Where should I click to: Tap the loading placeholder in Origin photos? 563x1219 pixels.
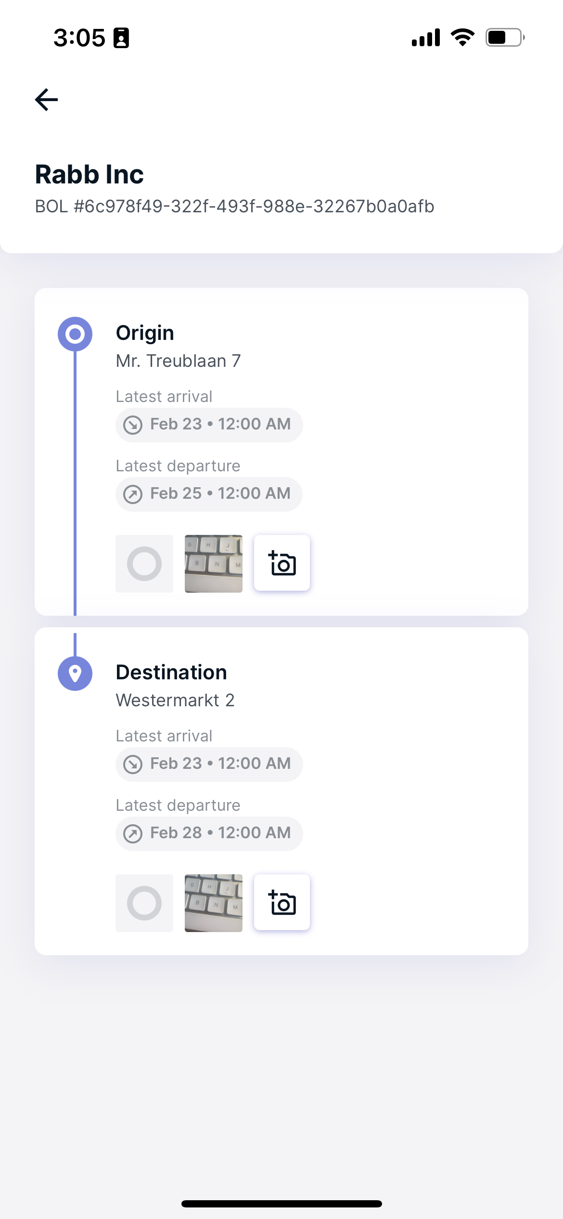pyautogui.click(x=144, y=564)
